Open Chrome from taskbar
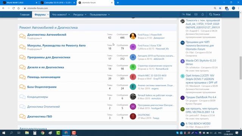 click(x=43, y=133)
